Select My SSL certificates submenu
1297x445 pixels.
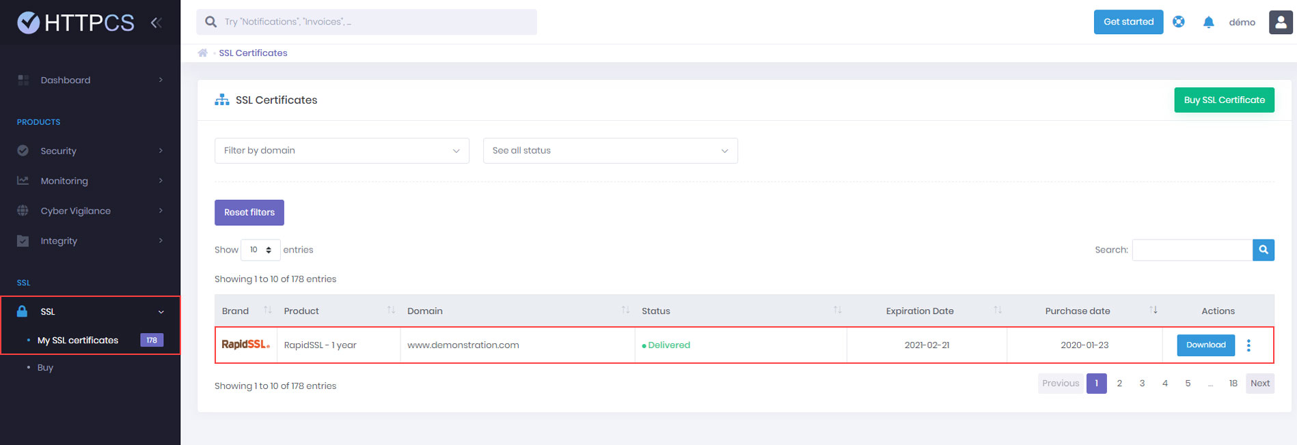point(78,340)
